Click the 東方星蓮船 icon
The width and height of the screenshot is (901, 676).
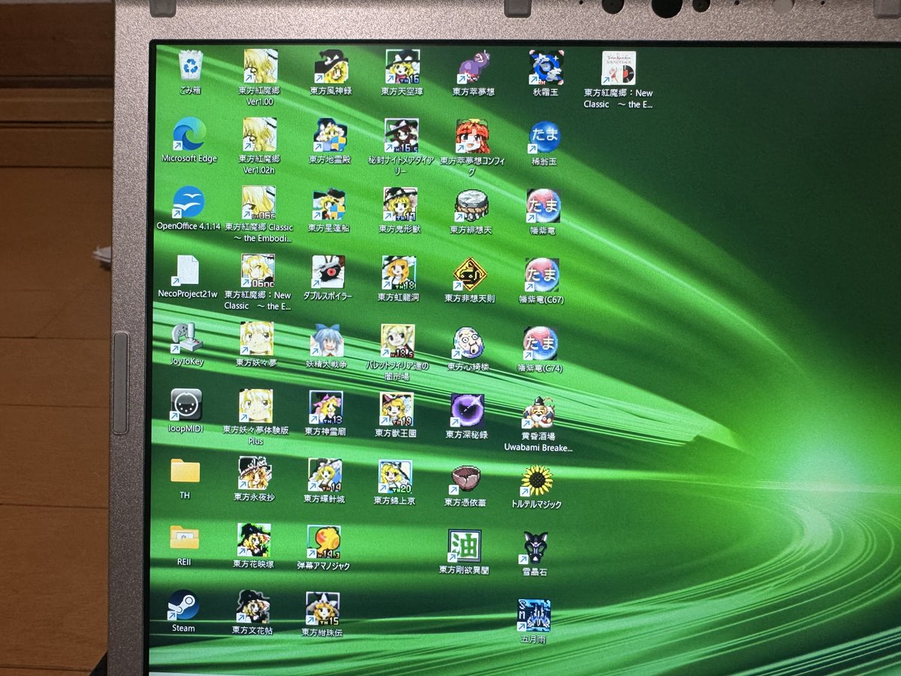pyautogui.click(x=329, y=204)
